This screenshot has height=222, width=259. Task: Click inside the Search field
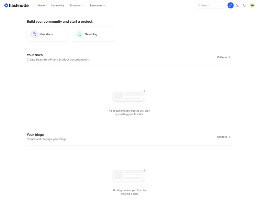point(210,5)
